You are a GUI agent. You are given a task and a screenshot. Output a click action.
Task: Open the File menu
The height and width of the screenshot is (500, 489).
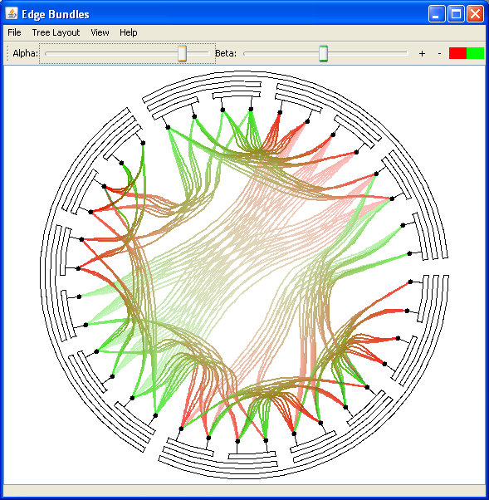pyautogui.click(x=14, y=32)
